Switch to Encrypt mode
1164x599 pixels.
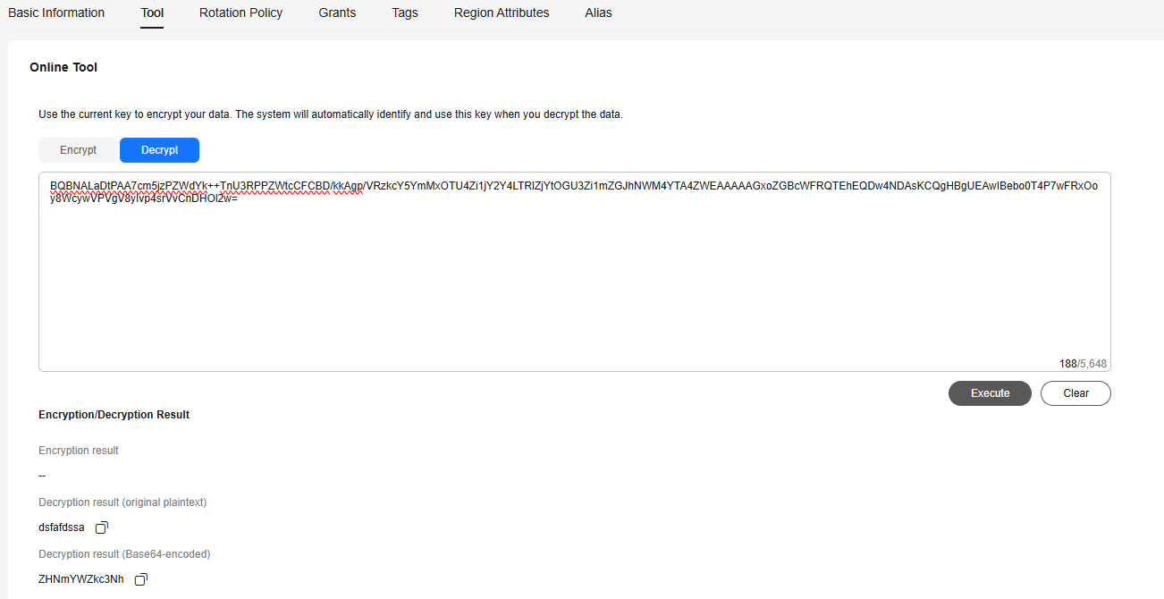tap(79, 150)
